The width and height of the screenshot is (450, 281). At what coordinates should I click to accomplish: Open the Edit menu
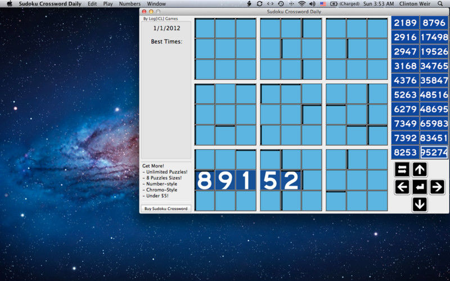click(x=92, y=4)
